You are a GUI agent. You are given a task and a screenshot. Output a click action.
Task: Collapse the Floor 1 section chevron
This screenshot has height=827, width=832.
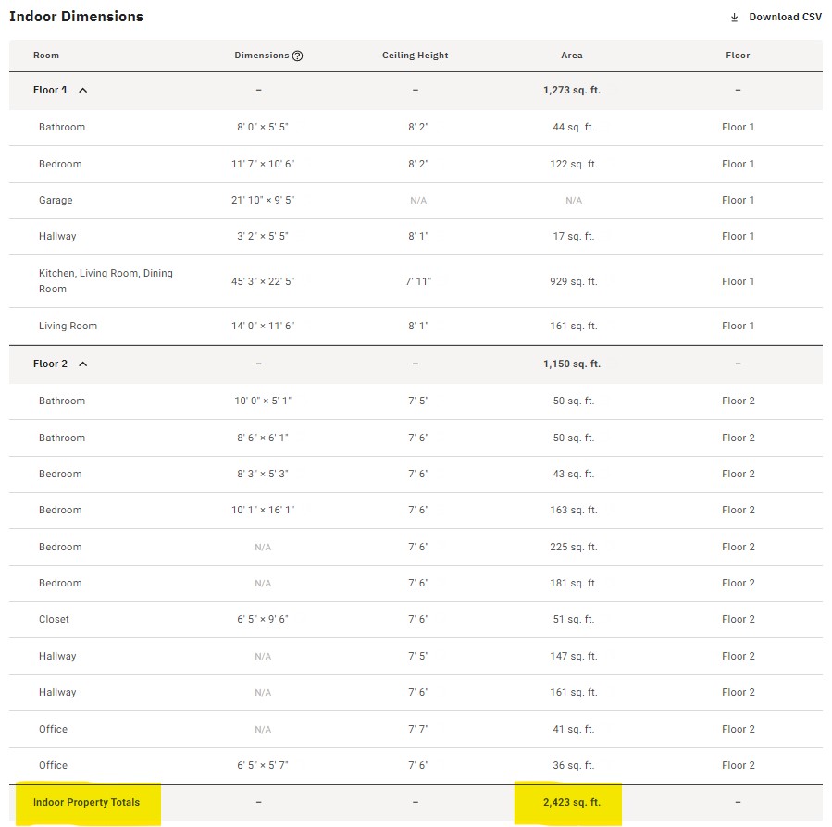(x=83, y=91)
